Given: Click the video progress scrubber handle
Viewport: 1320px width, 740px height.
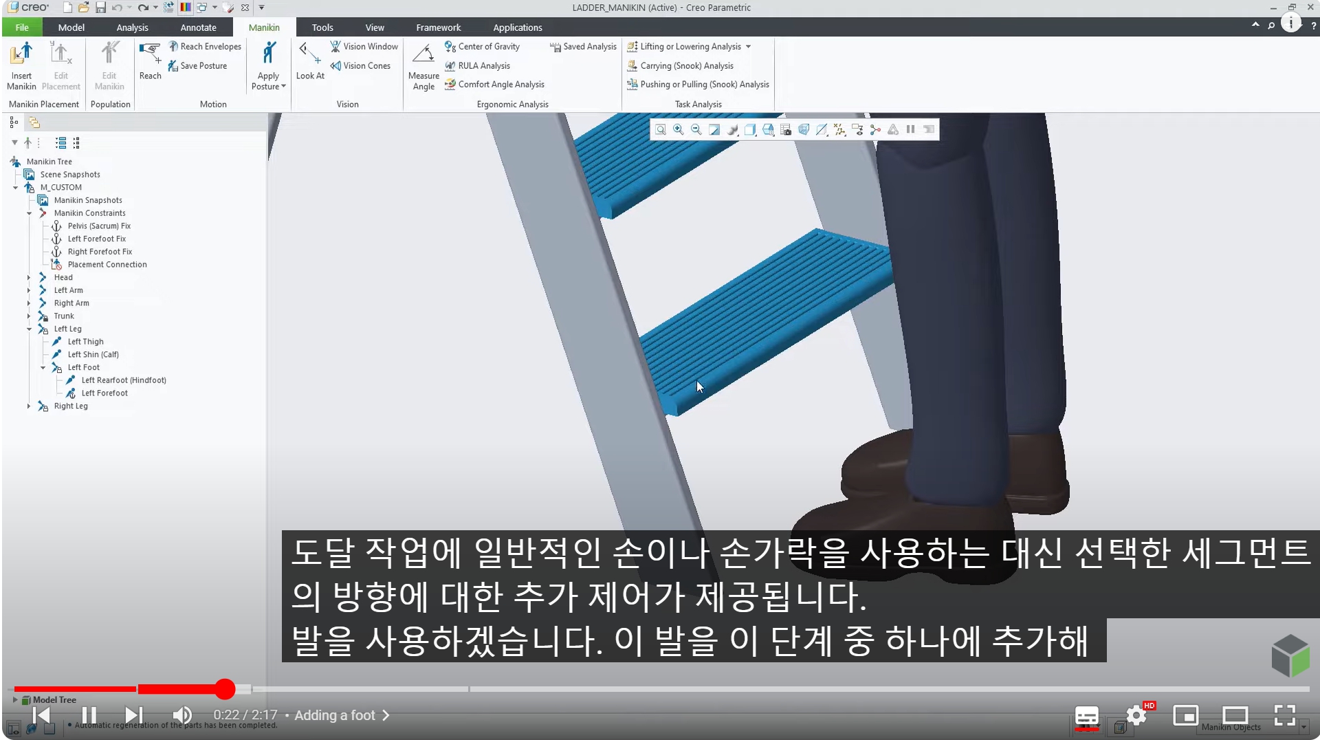Looking at the screenshot, I should (x=224, y=688).
